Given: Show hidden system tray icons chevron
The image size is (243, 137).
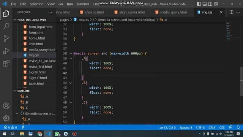Looking at the screenshot, I should 199,134.
